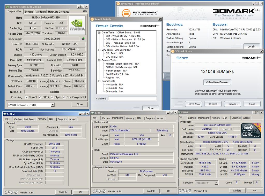This screenshot has height=196, width=265.
Task: Collapse the Sound Tests tree node
Action: coord(99,81)
